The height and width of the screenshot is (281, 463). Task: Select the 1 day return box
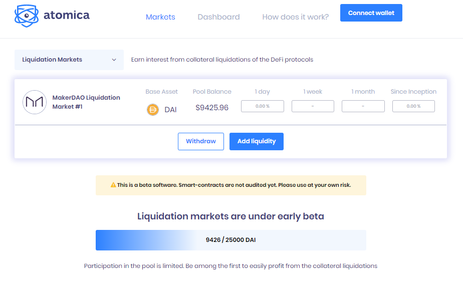click(263, 106)
